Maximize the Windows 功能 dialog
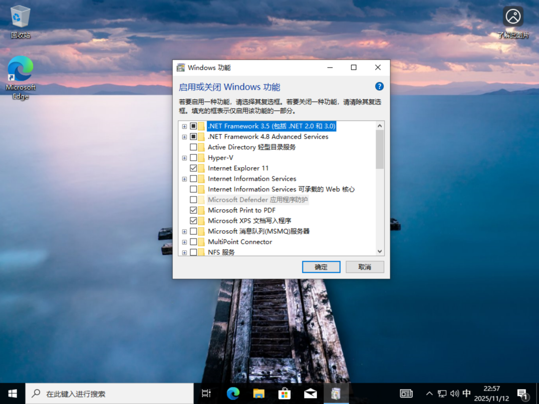This screenshot has width=539, height=404. point(353,68)
